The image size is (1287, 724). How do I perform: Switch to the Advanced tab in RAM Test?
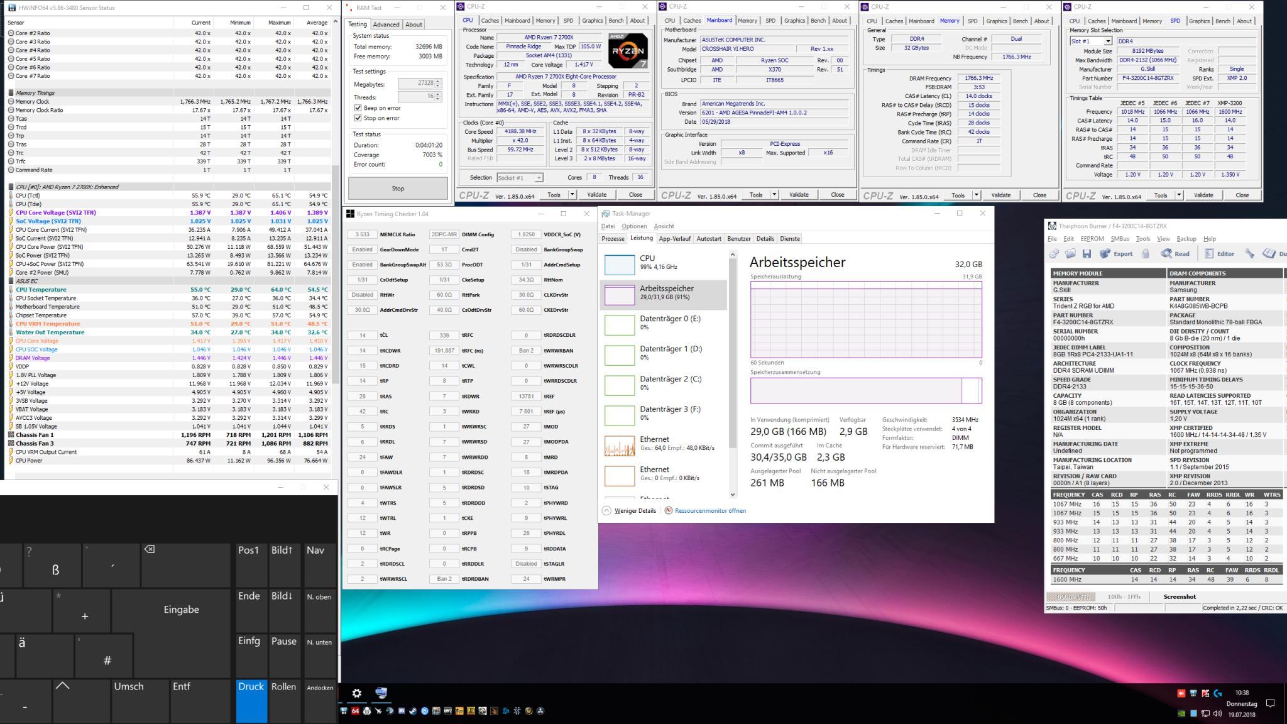(386, 25)
